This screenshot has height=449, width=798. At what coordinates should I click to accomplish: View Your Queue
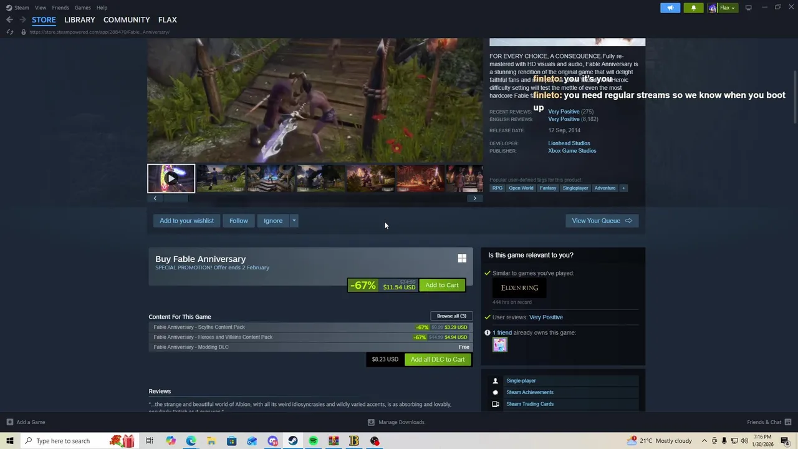coord(602,221)
